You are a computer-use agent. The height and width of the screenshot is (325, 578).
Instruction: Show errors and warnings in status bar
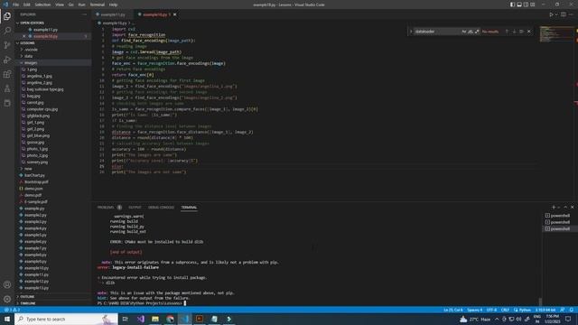click(12, 310)
